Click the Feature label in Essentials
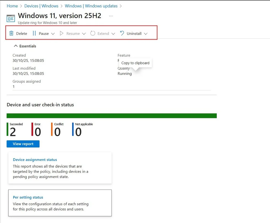Image resolution: width=270 pixels, height=223 pixels. point(124,55)
